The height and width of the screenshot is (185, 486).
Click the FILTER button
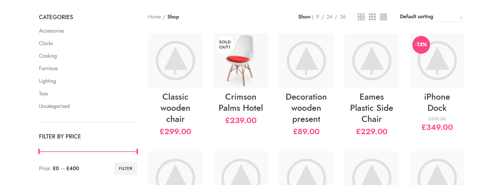tap(126, 168)
